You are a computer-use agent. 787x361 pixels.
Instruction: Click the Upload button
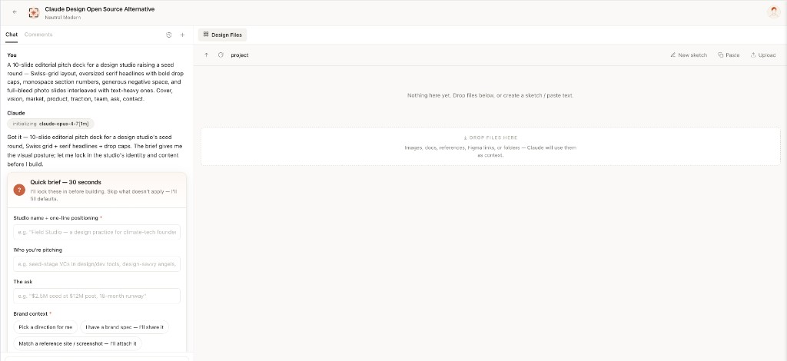763,55
